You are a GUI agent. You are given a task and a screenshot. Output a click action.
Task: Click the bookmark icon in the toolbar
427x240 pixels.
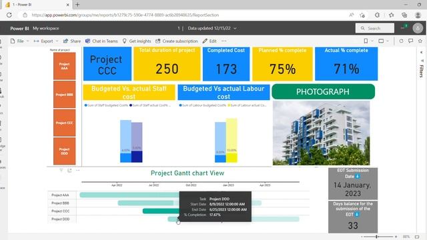pyautogui.click(x=366, y=41)
